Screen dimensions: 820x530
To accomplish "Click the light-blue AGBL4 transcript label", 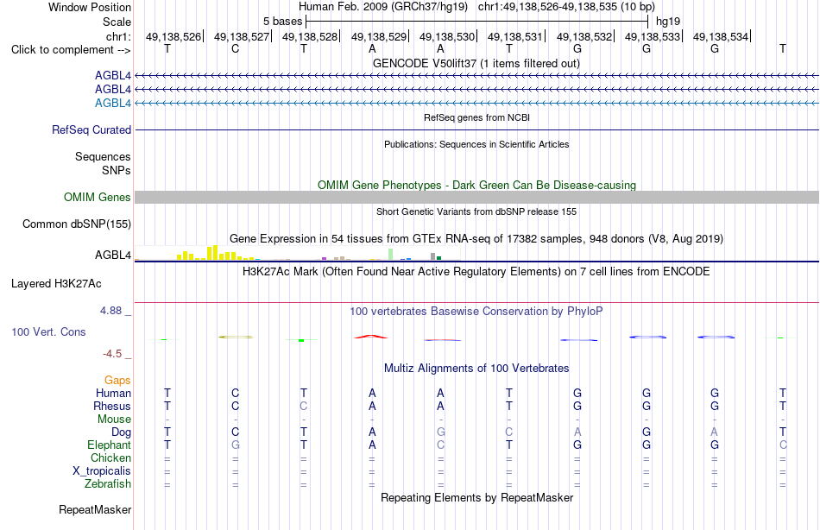I will click(x=113, y=103).
